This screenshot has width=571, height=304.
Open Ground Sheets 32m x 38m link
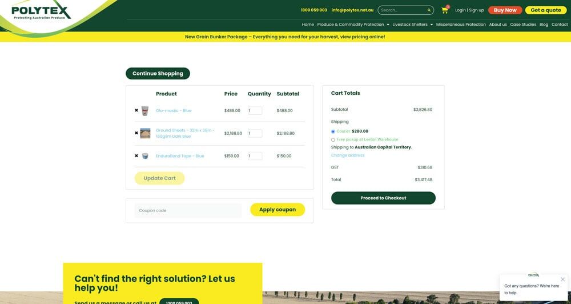185,133
